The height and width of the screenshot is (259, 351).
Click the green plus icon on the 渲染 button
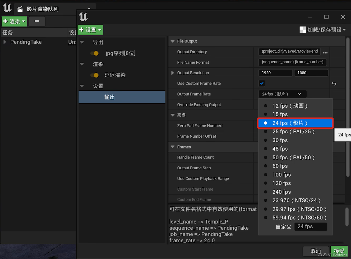[6, 21]
